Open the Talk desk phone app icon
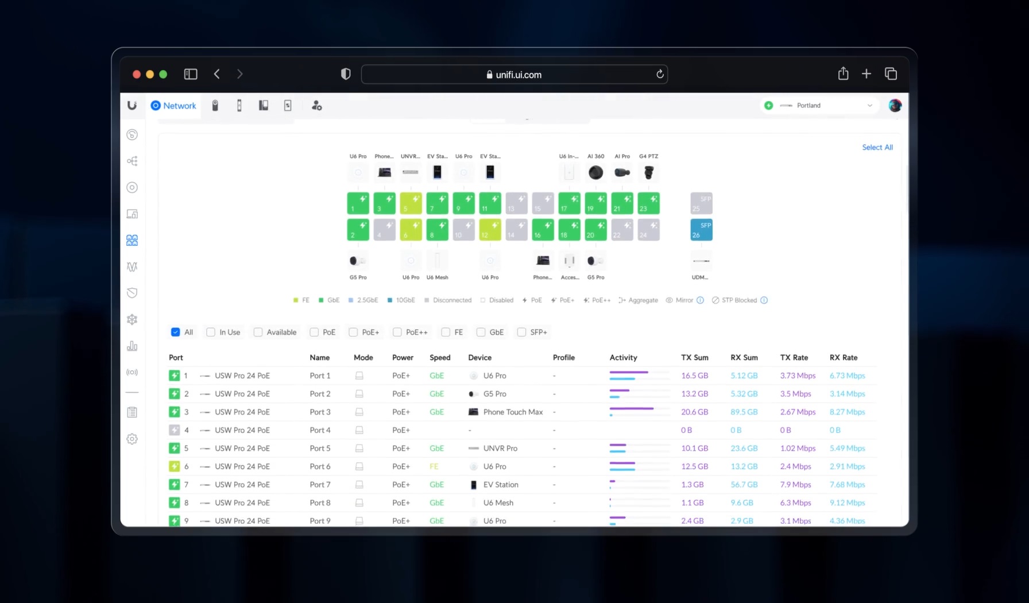1029x603 pixels. [264, 106]
